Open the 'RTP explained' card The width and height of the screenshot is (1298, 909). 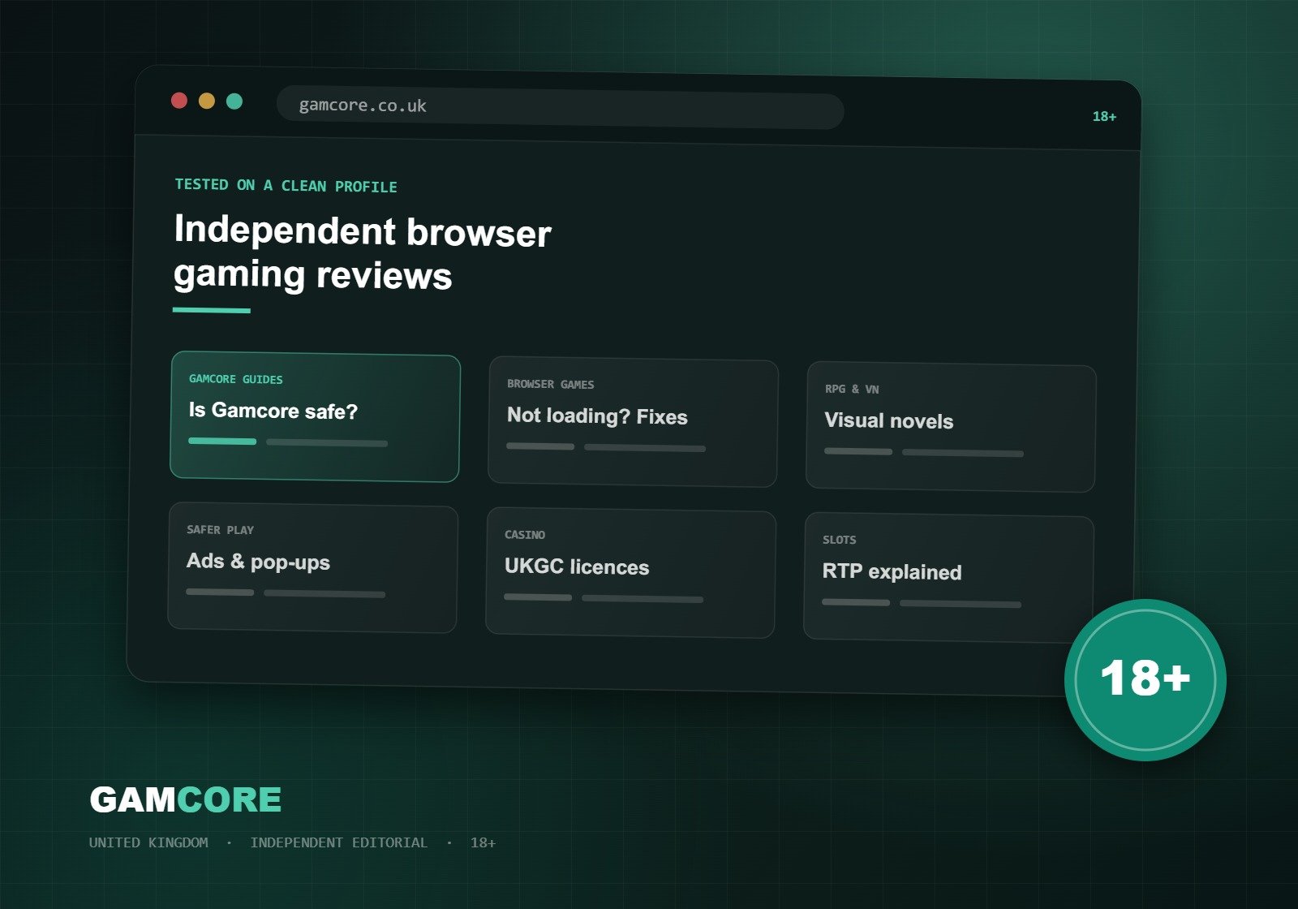[x=948, y=577]
